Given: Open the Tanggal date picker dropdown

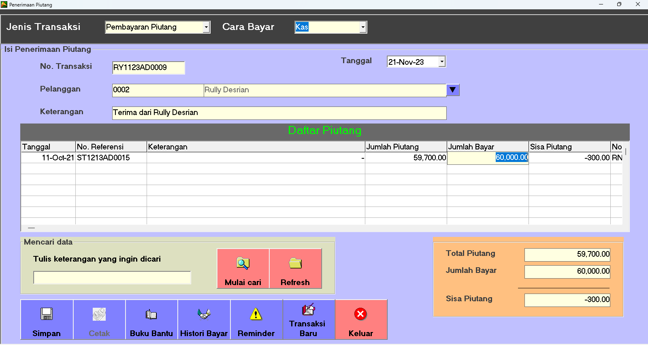Looking at the screenshot, I should (442, 62).
